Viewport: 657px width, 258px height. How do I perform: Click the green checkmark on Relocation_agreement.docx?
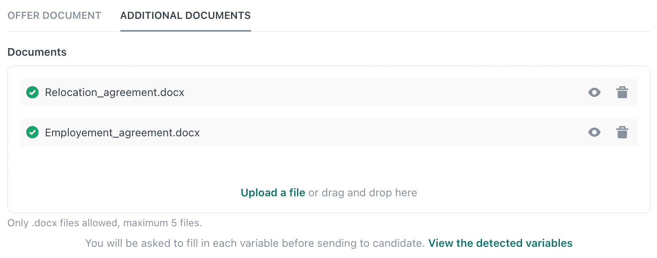point(32,92)
